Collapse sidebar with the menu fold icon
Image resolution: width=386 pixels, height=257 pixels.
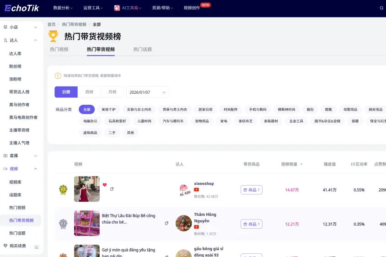click(x=37, y=247)
